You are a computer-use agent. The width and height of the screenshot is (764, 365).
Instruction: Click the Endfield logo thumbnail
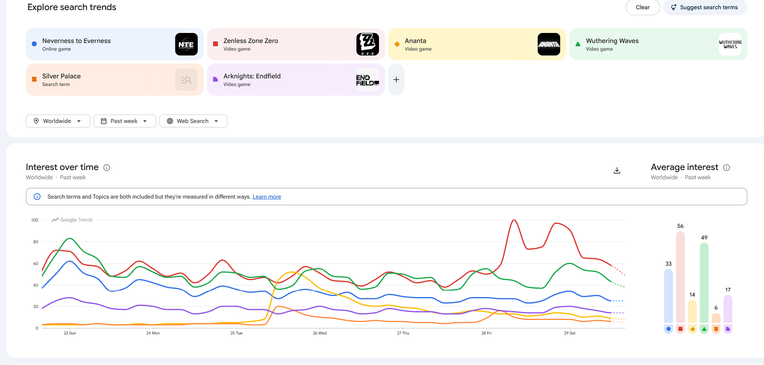click(x=368, y=80)
